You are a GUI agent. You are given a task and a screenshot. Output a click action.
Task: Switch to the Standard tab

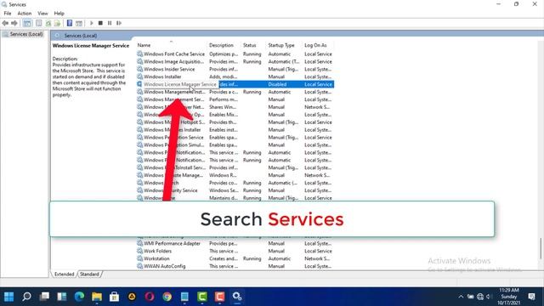[89, 274]
